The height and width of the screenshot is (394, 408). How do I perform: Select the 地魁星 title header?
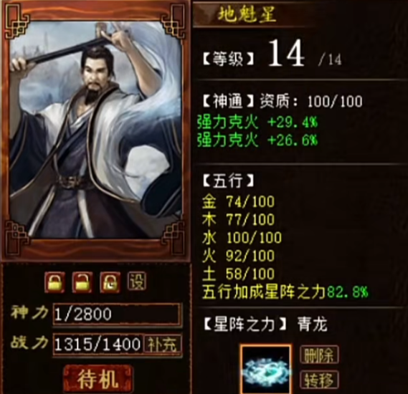[x=247, y=14]
